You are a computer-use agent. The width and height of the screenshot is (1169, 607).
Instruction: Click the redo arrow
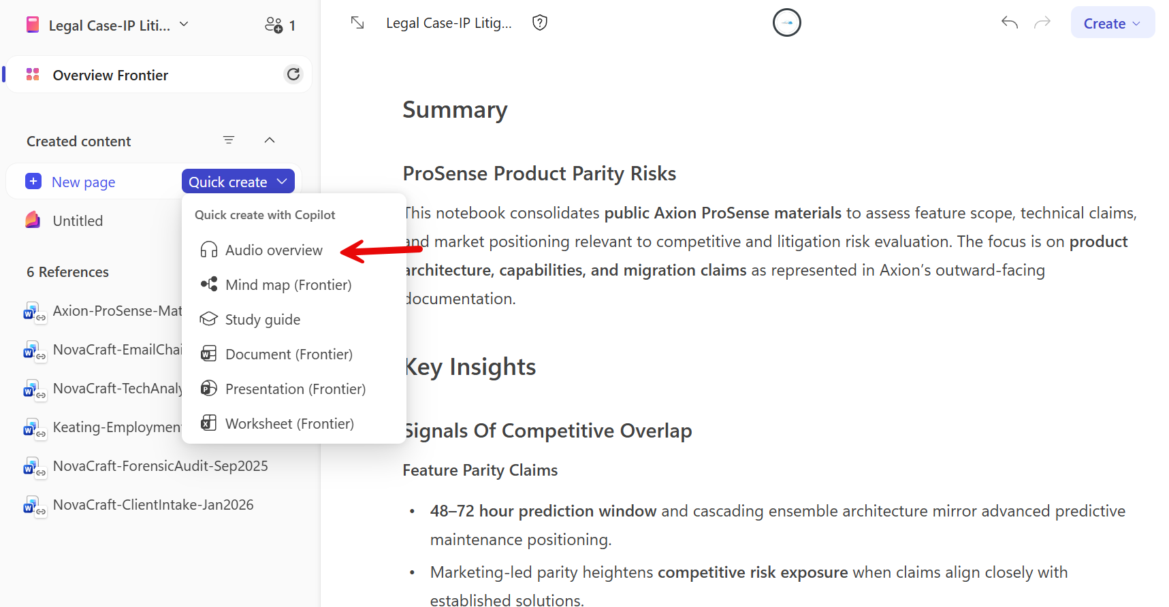[x=1042, y=23]
